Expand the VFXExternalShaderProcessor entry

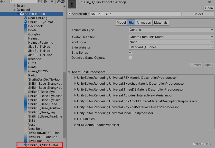[75, 125]
